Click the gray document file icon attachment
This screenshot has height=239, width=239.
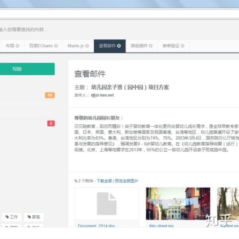107,204
